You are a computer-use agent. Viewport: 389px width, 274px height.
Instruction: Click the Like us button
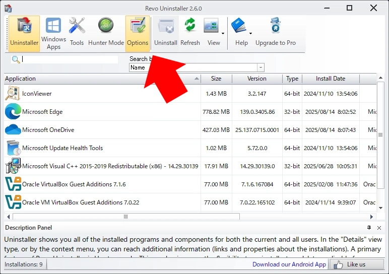pyautogui.click(x=357, y=264)
